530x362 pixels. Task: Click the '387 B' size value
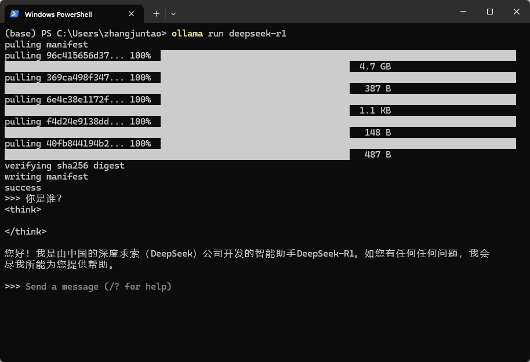tap(378, 89)
